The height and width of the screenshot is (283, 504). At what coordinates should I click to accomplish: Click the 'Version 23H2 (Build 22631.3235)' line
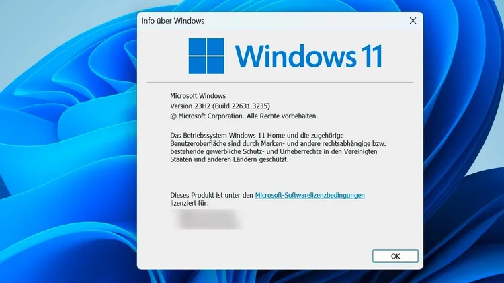click(220, 106)
